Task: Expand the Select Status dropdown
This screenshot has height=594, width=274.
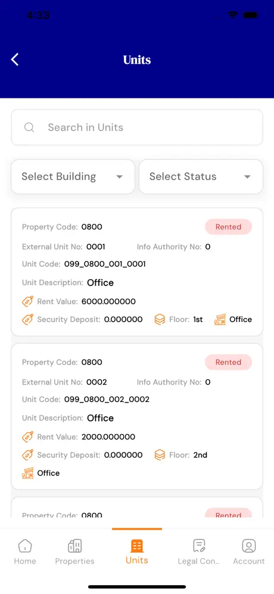Action: (201, 177)
